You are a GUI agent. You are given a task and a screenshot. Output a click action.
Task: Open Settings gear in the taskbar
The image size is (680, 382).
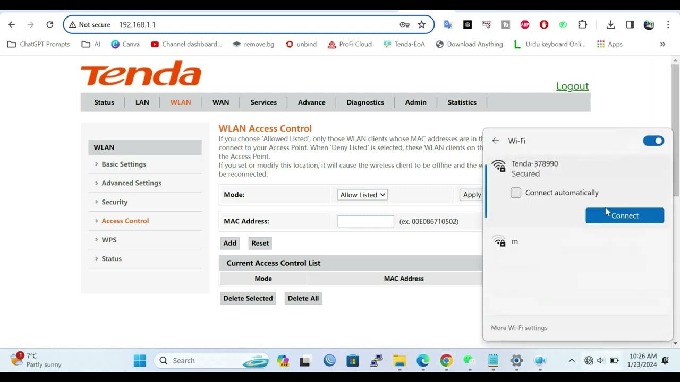(516, 361)
